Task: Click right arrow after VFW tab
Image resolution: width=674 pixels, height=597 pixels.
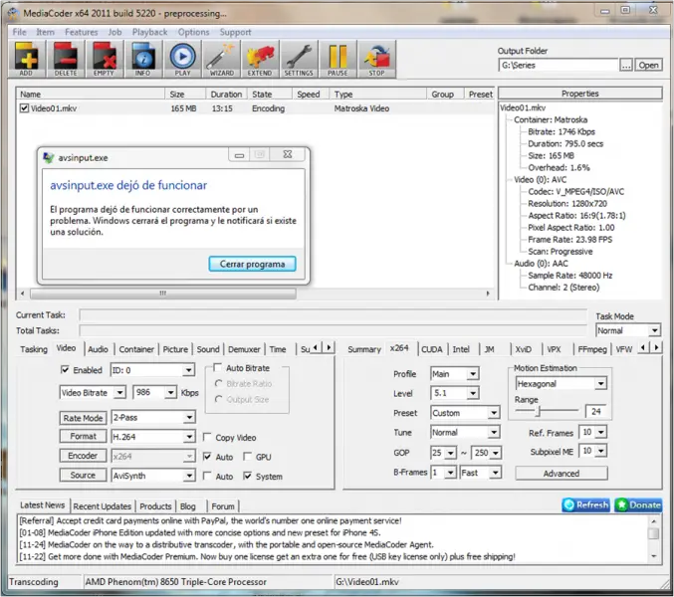Action: 656,347
